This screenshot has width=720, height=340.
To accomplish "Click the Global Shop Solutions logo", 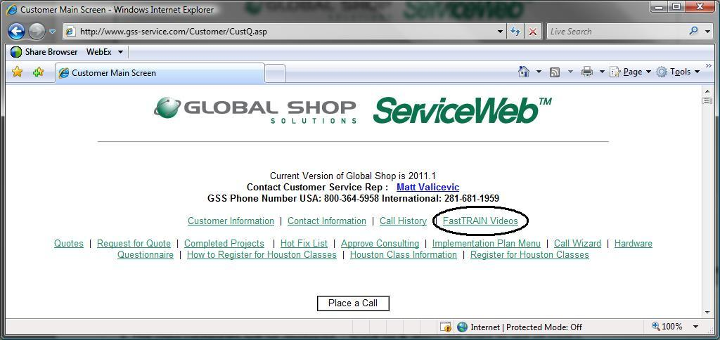I will pyautogui.click(x=255, y=110).
